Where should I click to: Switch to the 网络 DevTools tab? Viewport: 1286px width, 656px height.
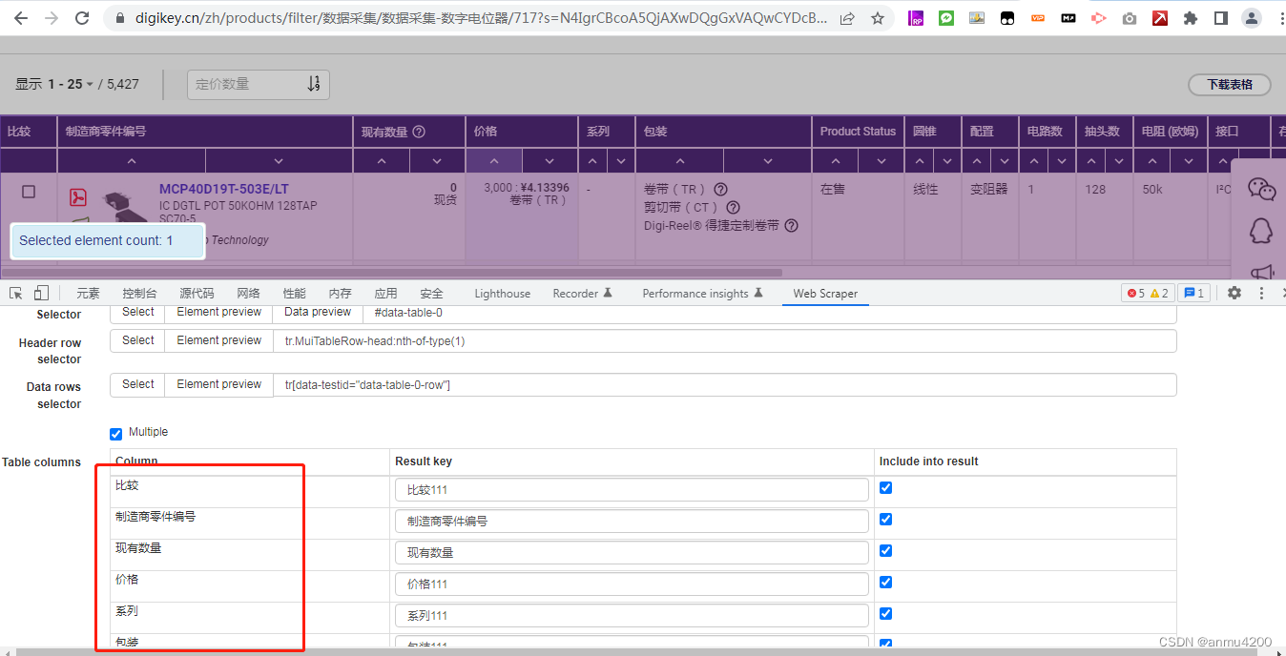pos(248,294)
